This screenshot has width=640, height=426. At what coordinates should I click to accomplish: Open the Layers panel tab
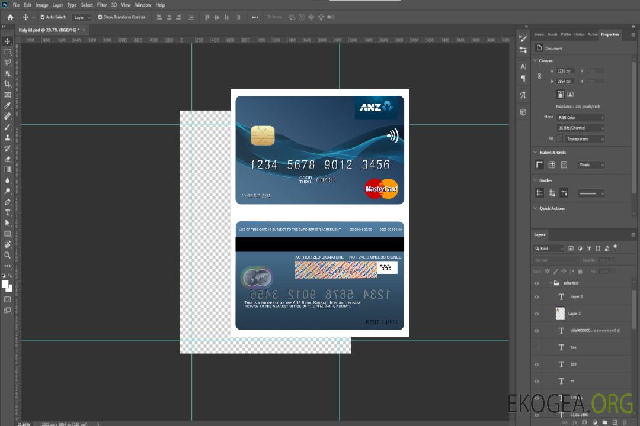pos(540,234)
